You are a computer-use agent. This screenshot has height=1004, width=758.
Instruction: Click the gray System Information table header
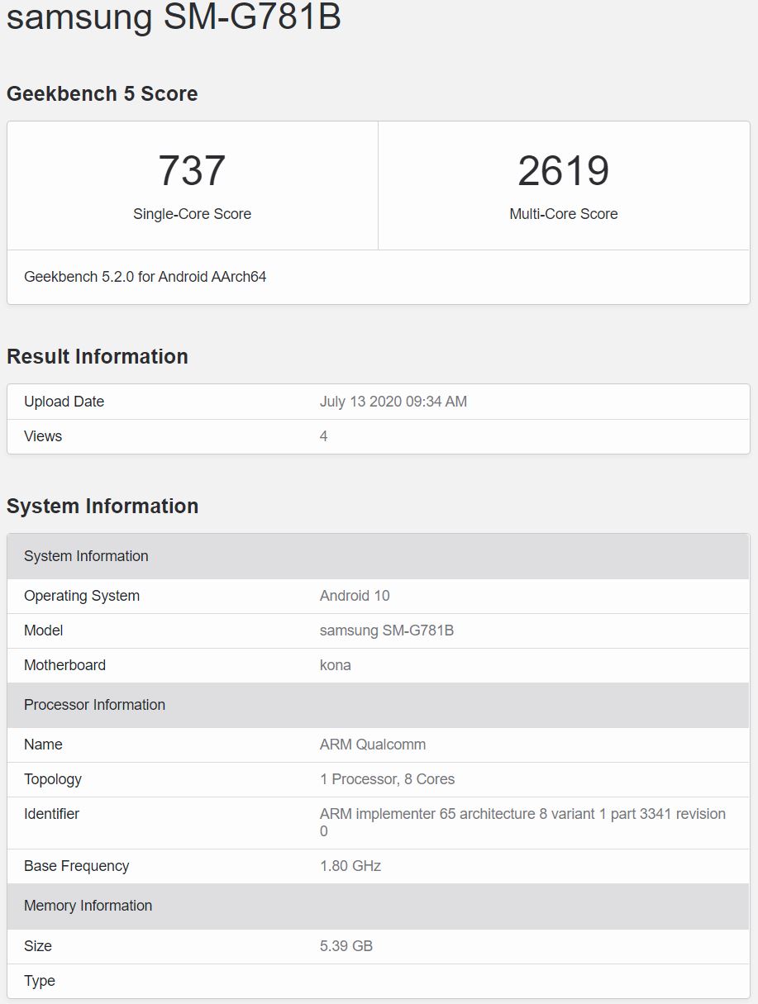86,556
